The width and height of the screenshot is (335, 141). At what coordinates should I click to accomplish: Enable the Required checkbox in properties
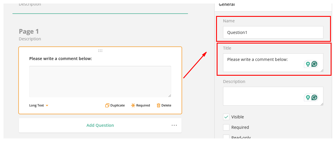(x=226, y=127)
